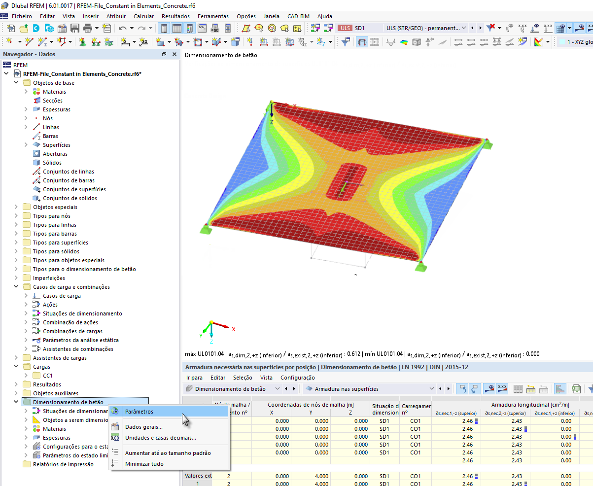Select the CC1 load folder in navigator

coord(48,376)
